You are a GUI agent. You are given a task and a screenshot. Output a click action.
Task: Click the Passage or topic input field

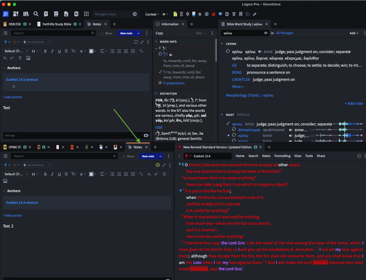point(112,14)
